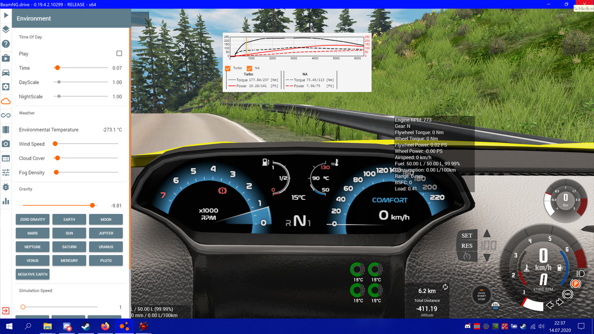Screen dimensions: 594x334
Task: Toggle the NA checkbox in torque graph
Action: 250,68
